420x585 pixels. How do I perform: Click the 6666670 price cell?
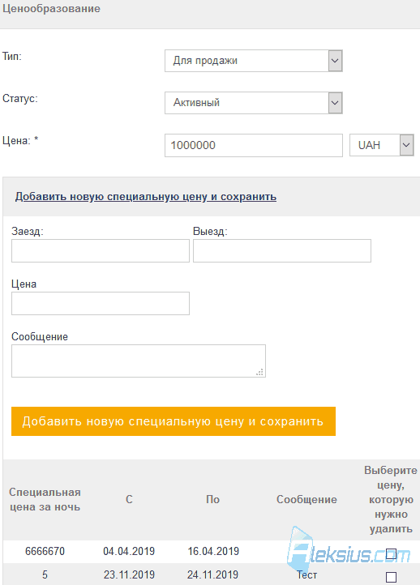[45, 551]
